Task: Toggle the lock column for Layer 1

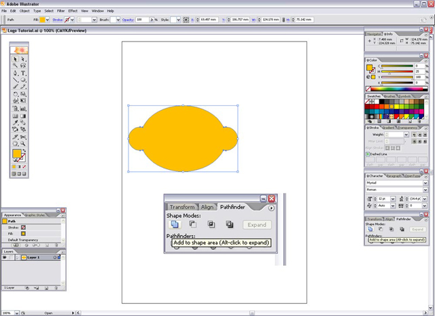Action: point(11,258)
